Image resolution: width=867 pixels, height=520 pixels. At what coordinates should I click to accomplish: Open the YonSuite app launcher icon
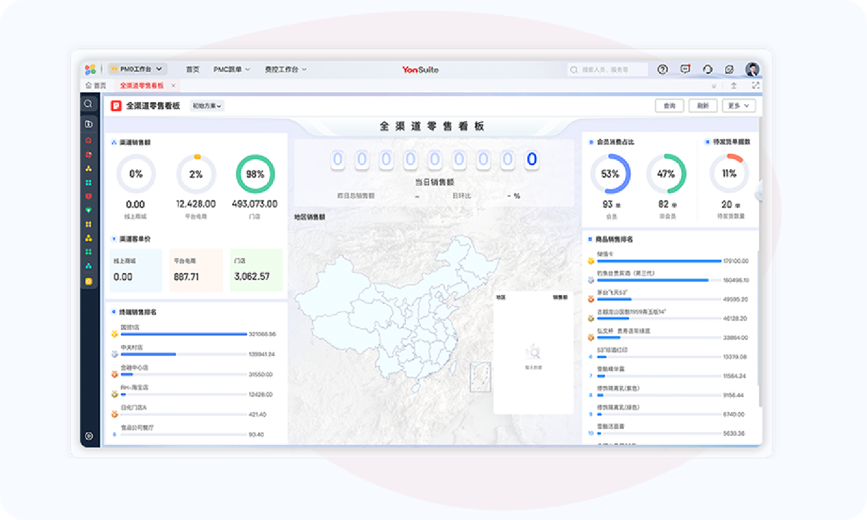pos(90,70)
